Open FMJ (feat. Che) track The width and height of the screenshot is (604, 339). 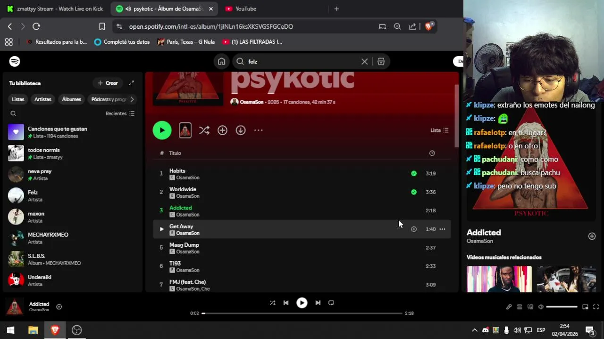point(187,282)
